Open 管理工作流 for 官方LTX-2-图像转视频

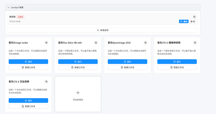[x=177, y=67]
